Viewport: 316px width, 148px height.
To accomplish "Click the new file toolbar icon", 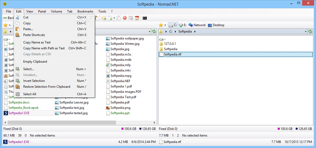I will (x=110, y=18).
